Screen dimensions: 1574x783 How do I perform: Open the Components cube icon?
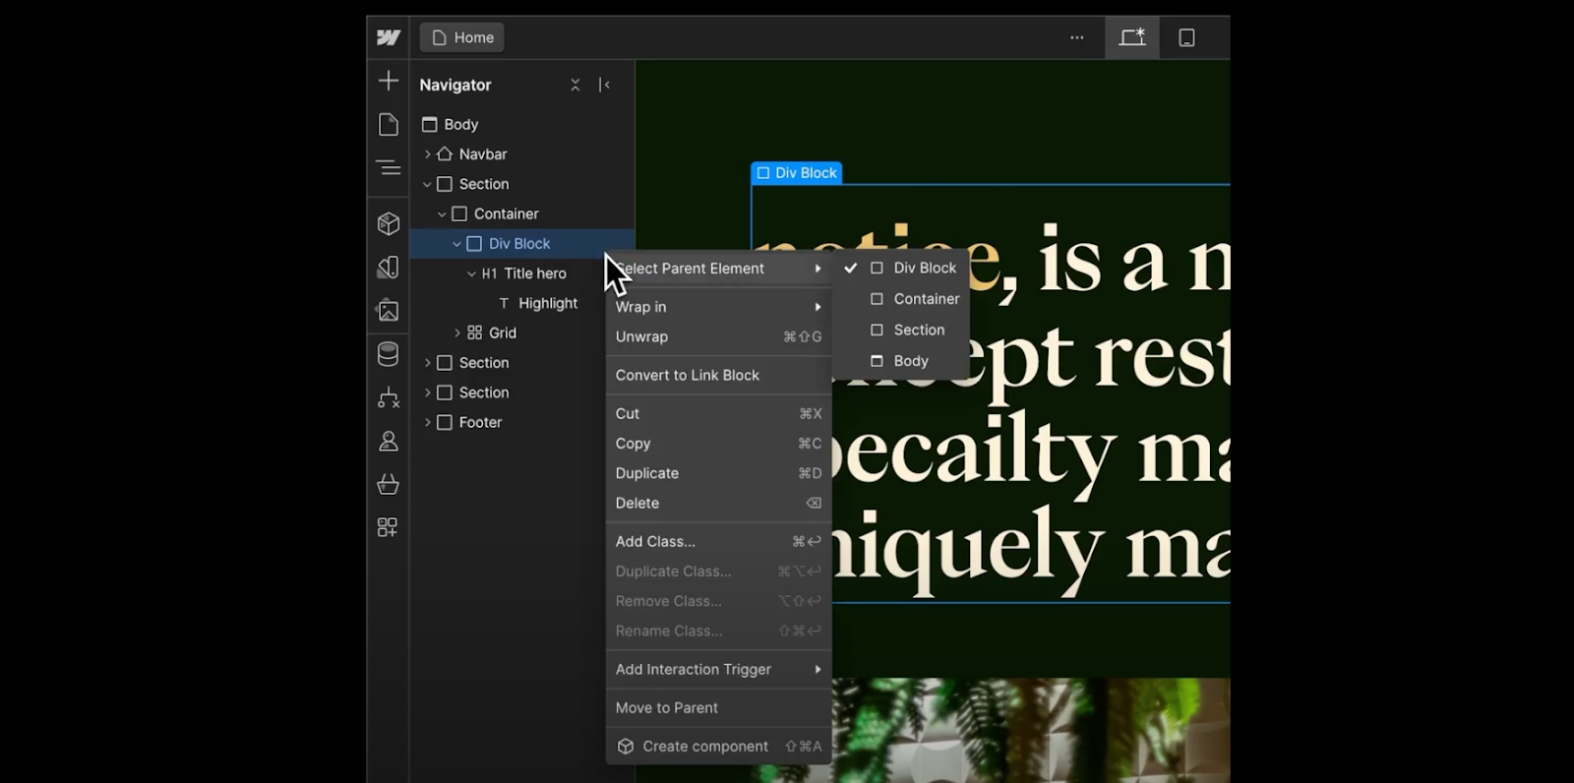pyautogui.click(x=389, y=224)
